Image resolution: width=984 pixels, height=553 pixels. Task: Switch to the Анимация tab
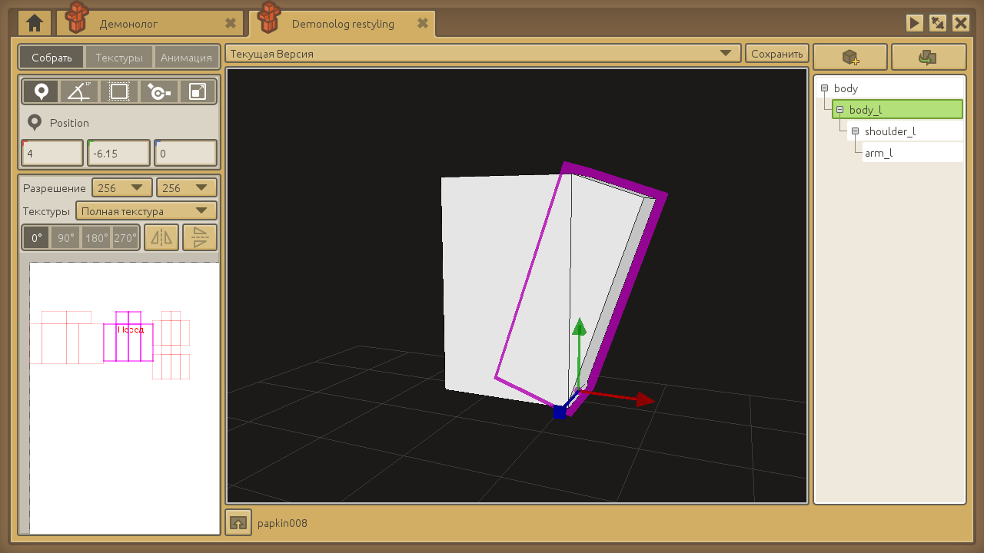pyautogui.click(x=186, y=58)
